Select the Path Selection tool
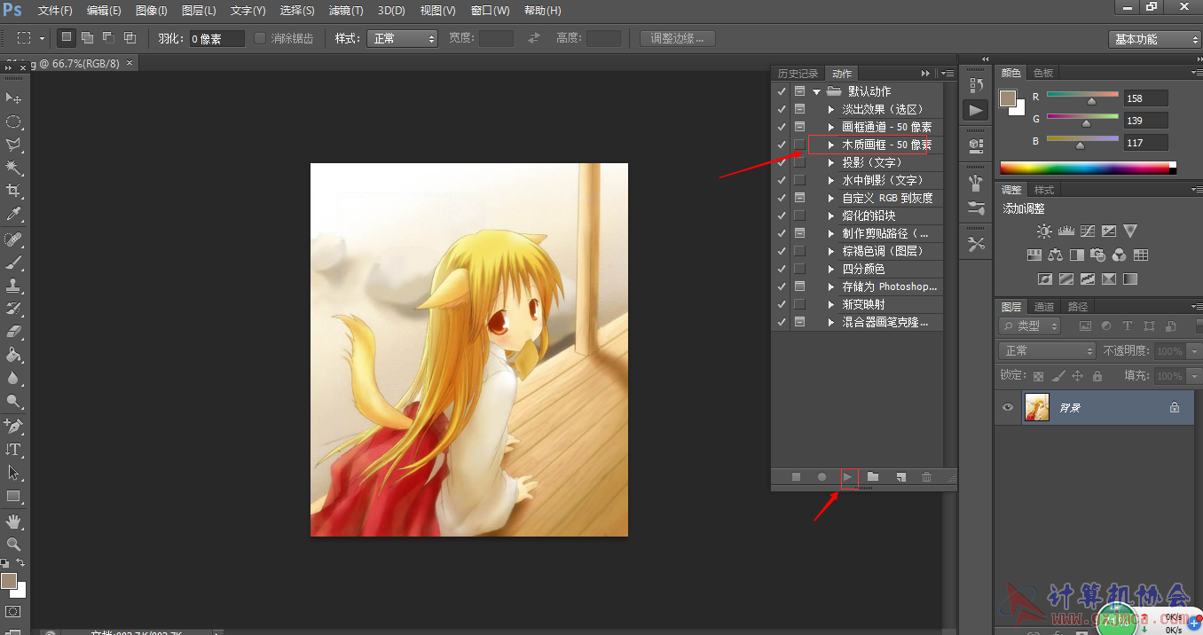 coord(13,473)
